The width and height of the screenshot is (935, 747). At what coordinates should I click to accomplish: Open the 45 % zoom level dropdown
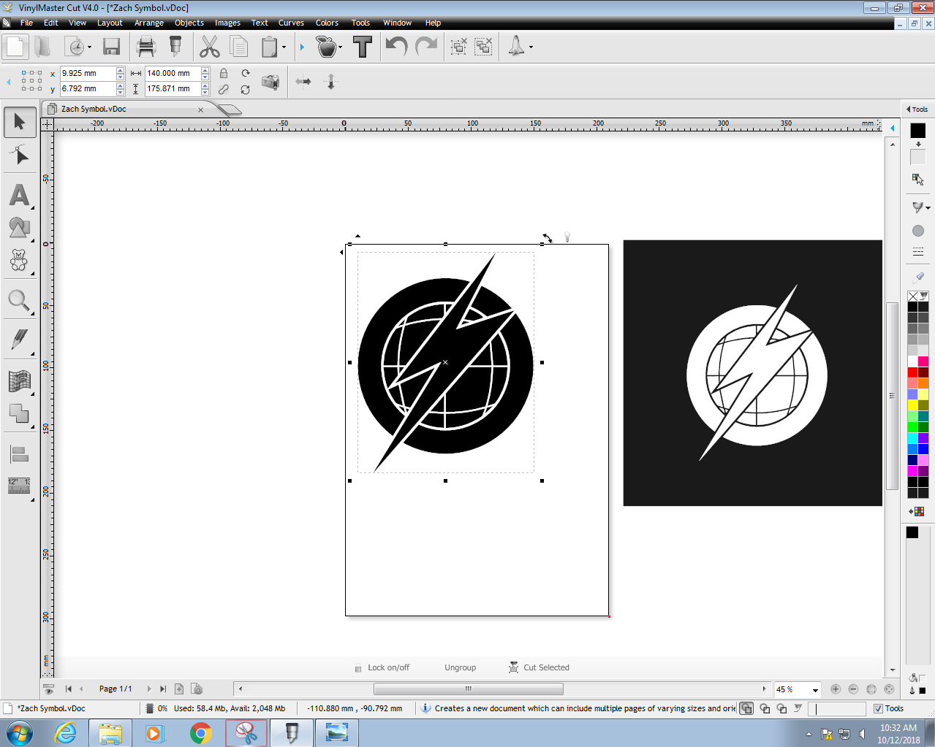[x=816, y=690]
